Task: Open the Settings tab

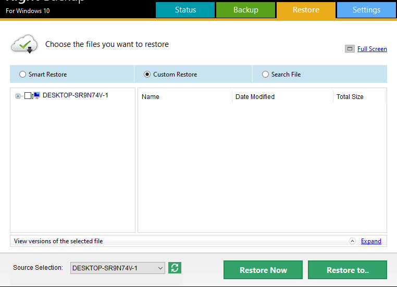Action: pyautogui.click(x=366, y=10)
